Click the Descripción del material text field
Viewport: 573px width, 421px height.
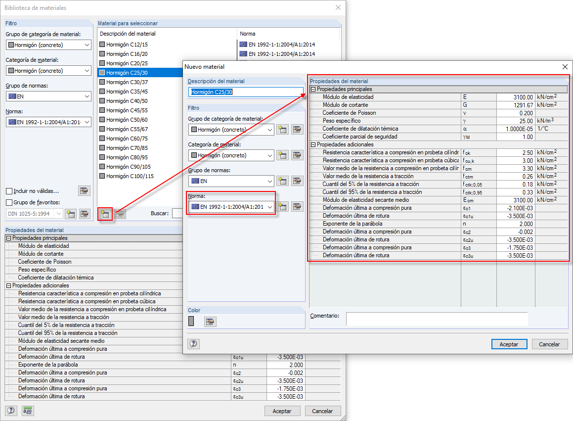pos(246,92)
